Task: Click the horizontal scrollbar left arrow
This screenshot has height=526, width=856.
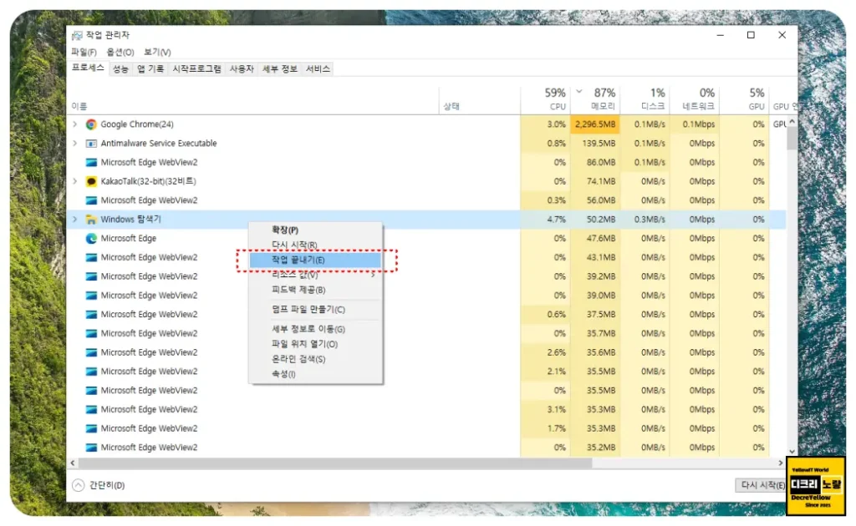Action: coord(73,463)
